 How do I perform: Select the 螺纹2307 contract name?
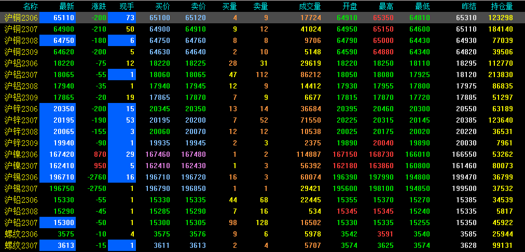(x=21, y=246)
